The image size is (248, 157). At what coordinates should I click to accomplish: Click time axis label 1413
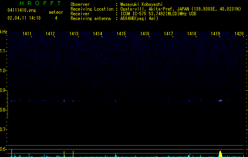74,34
